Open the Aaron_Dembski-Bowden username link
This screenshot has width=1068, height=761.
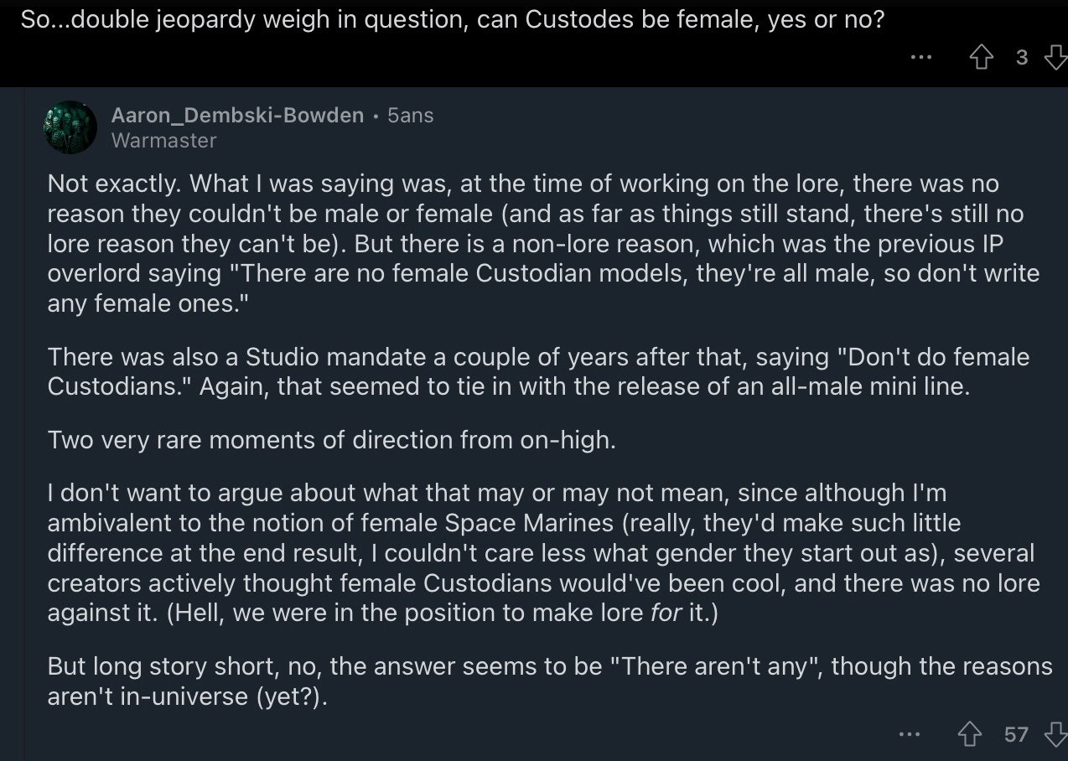[x=237, y=115]
